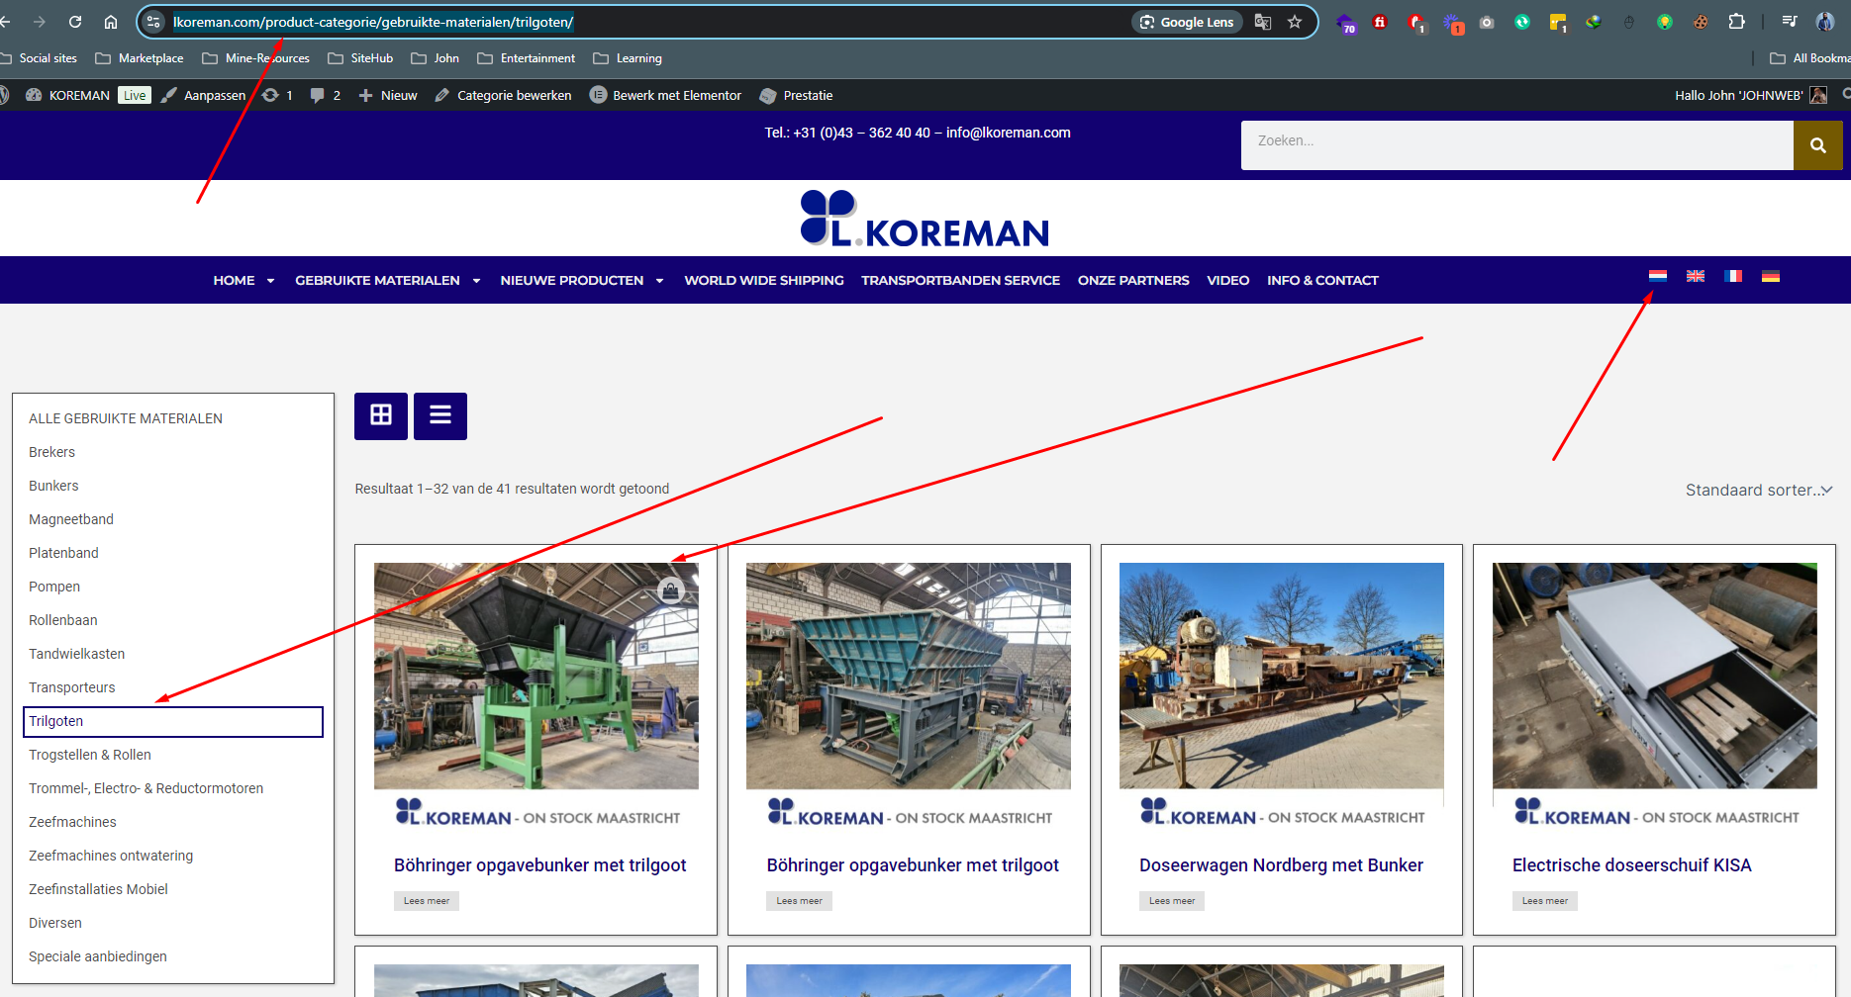The image size is (1851, 997).
Task: Switch products to grid view
Action: [381, 415]
